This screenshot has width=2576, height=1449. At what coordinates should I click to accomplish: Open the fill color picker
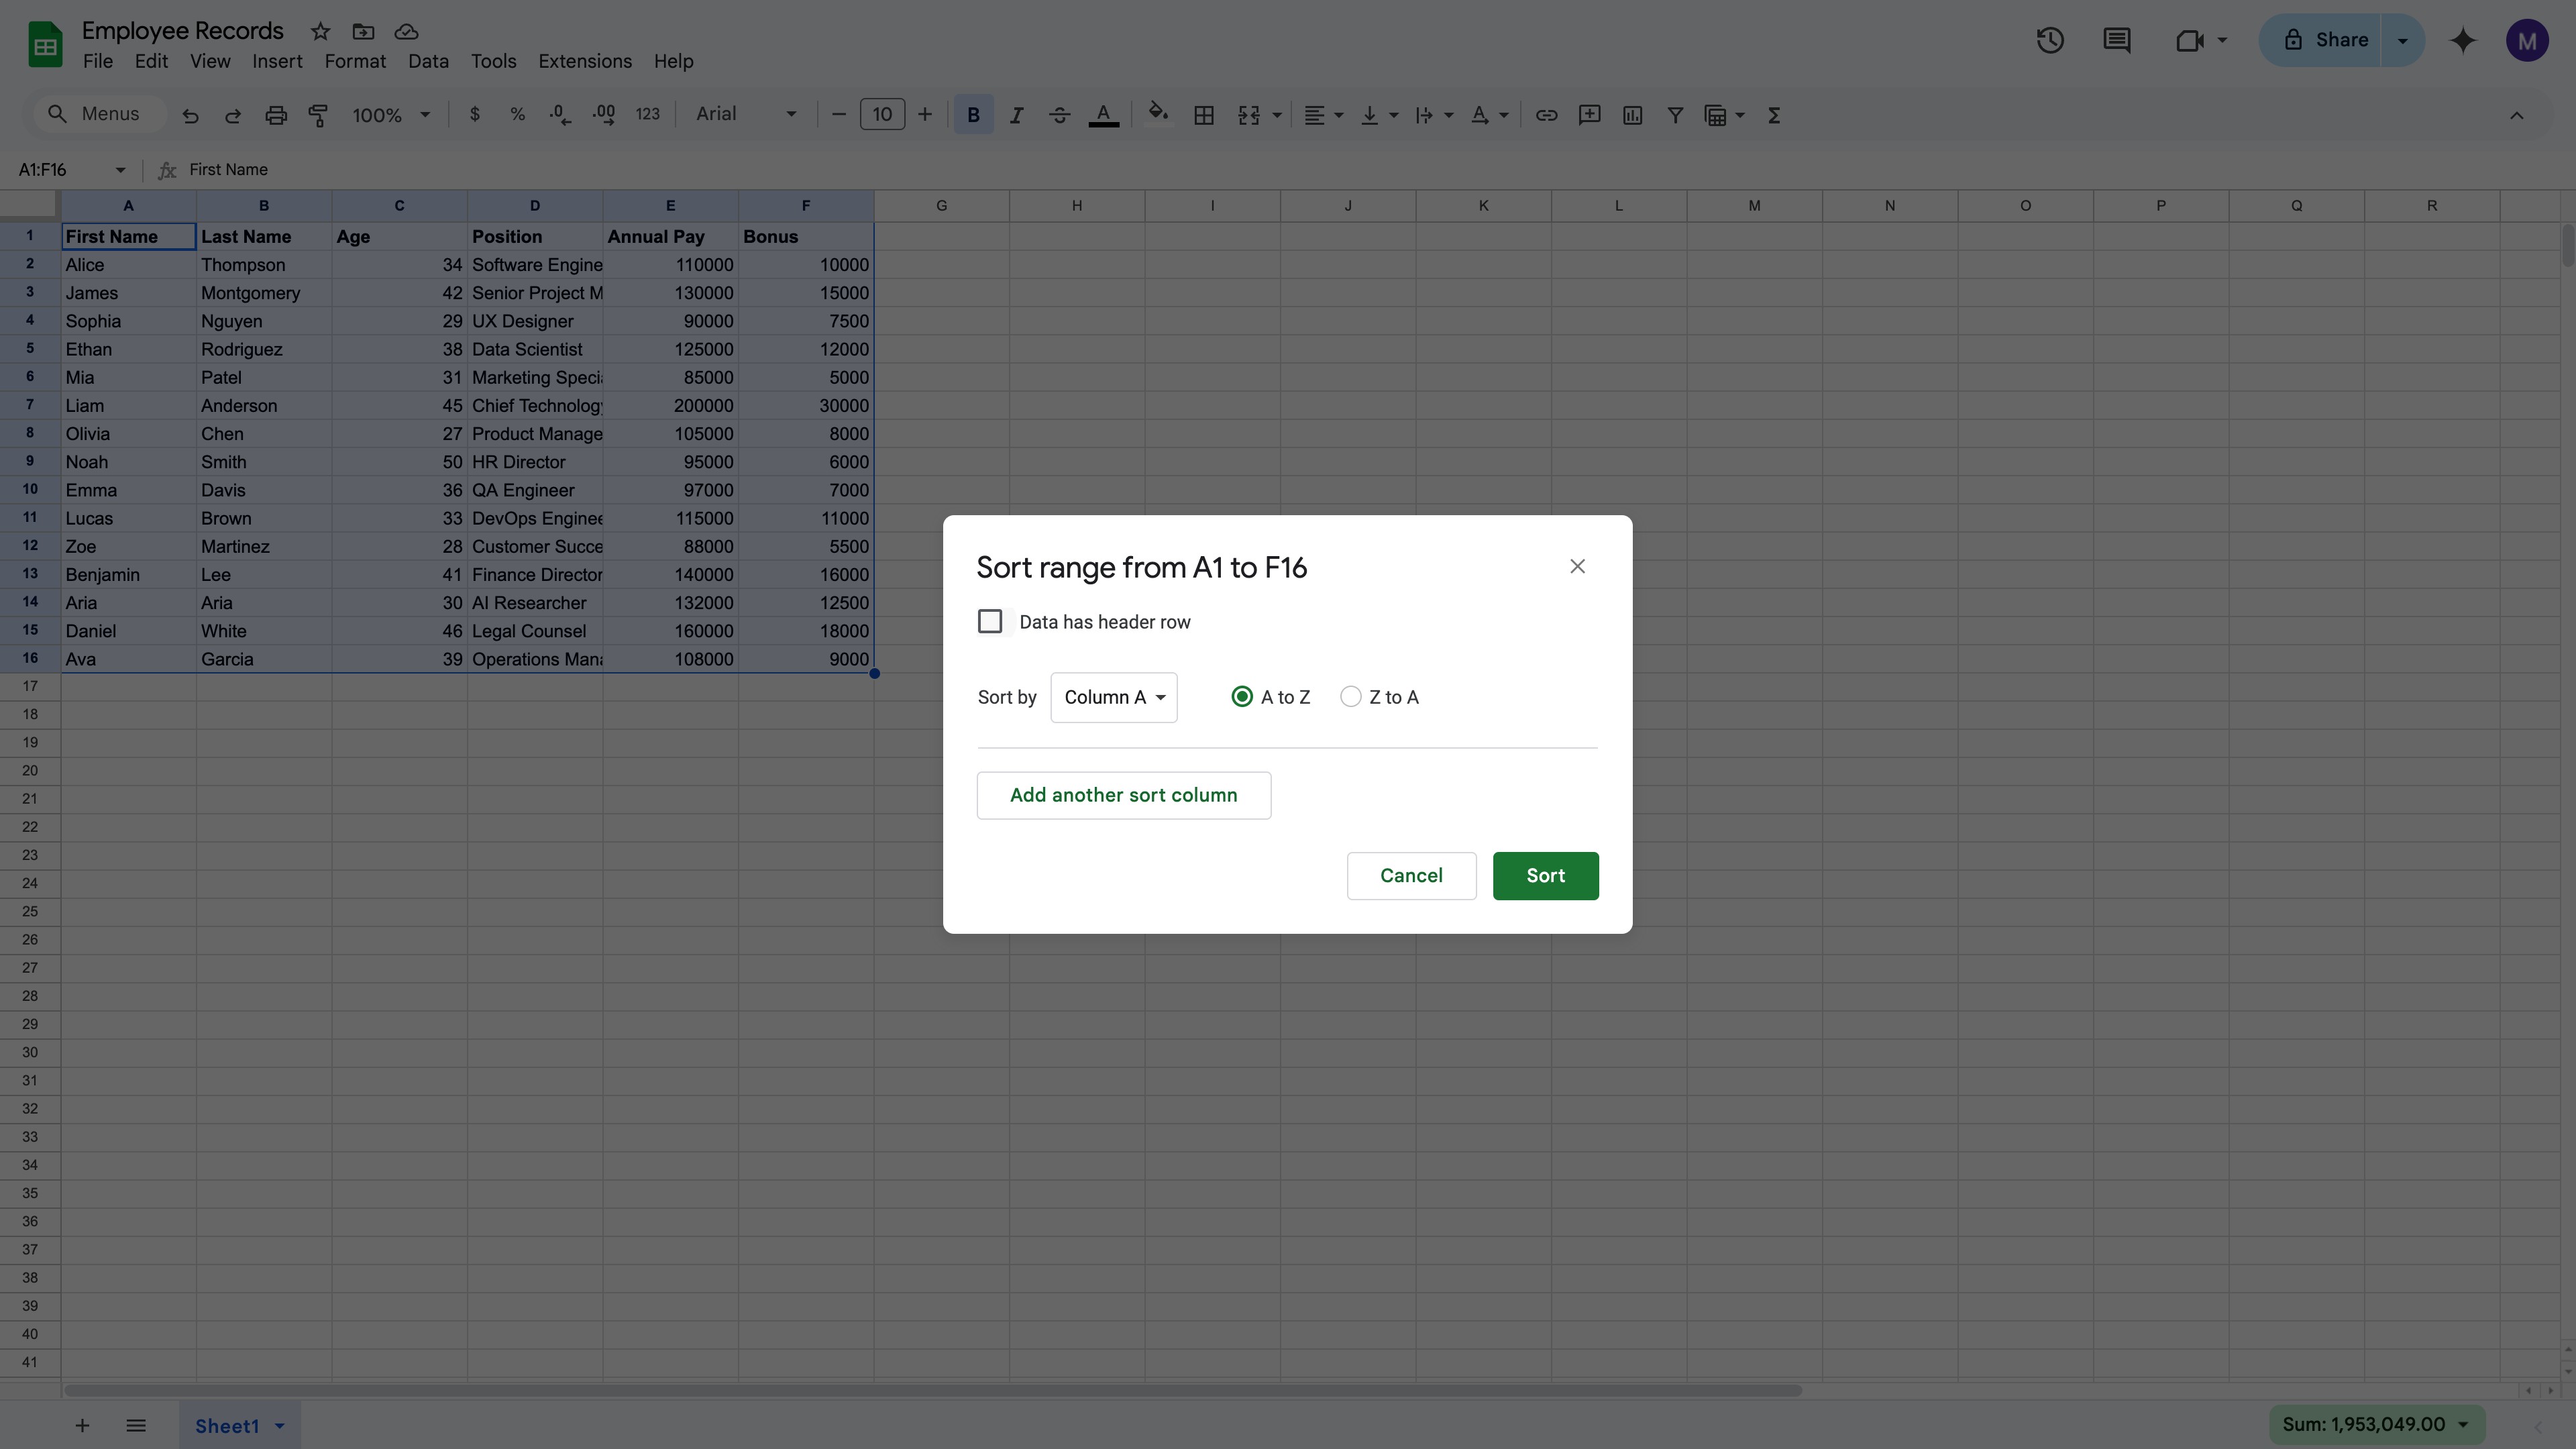coord(1158,113)
